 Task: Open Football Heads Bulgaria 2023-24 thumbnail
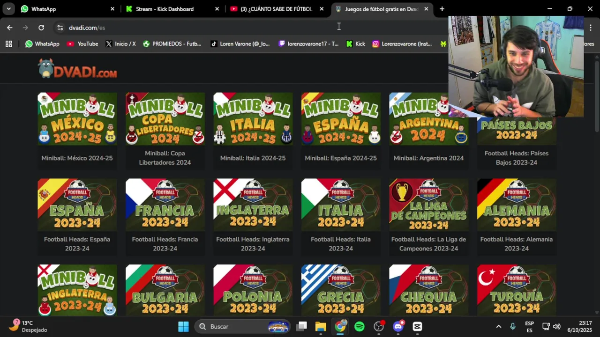pyautogui.click(x=165, y=290)
